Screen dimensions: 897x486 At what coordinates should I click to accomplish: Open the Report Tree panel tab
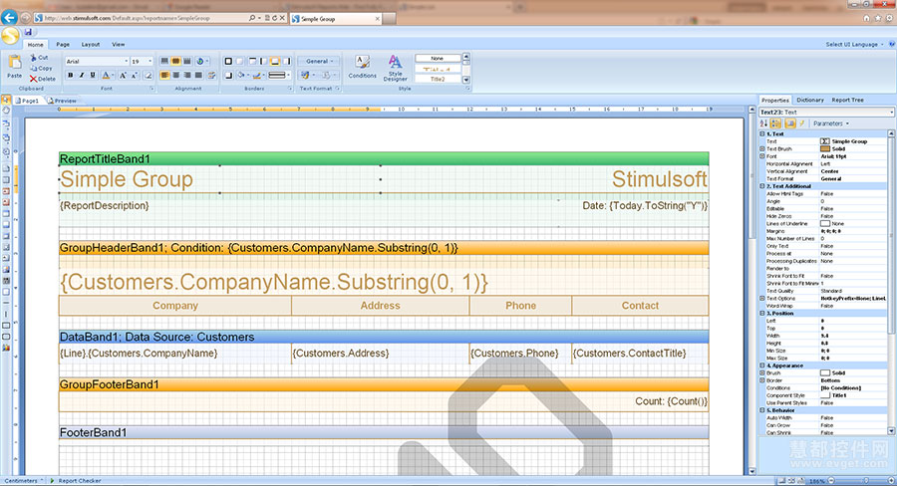[847, 100]
